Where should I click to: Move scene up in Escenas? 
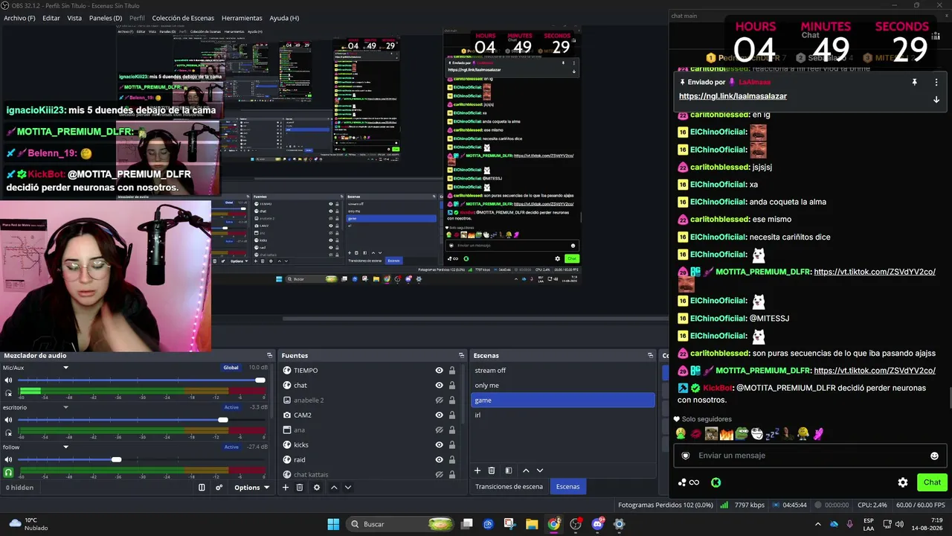tap(526, 470)
